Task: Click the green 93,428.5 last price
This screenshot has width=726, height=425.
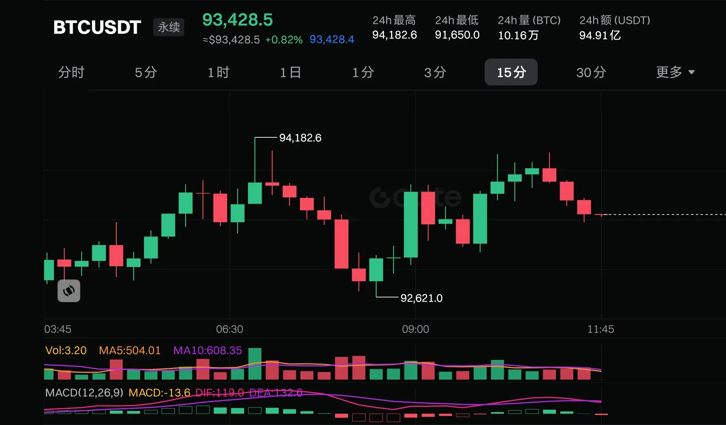Action: point(237,20)
